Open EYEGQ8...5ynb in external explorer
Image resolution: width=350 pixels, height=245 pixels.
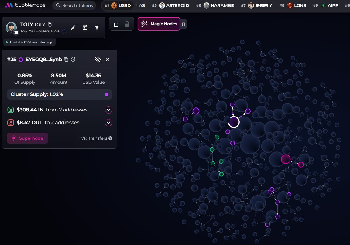(73, 60)
